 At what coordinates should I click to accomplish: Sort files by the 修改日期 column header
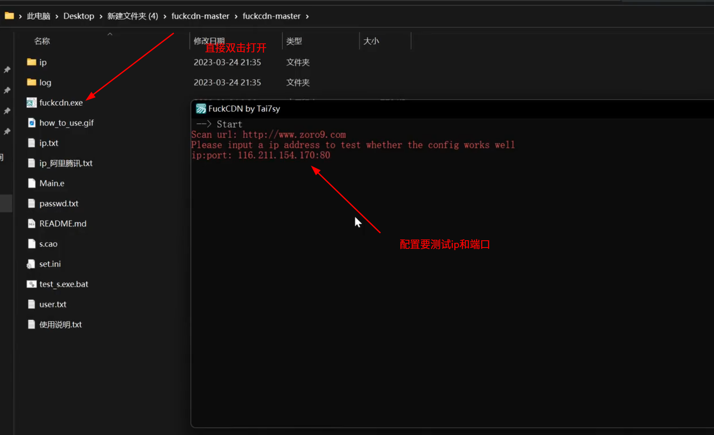click(x=209, y=41)
